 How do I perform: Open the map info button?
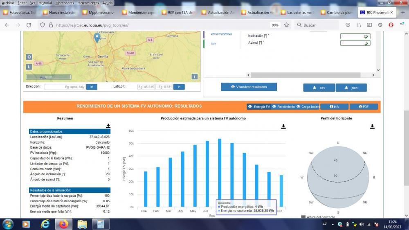pyautogui.click(x=195, y=77)
